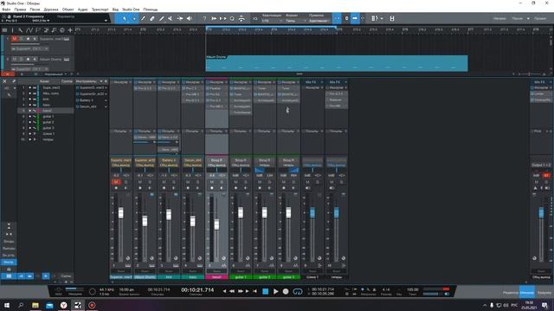Screen dimensions: 554x311
Task: Switch to the Mix view tab
Action: 527,292
